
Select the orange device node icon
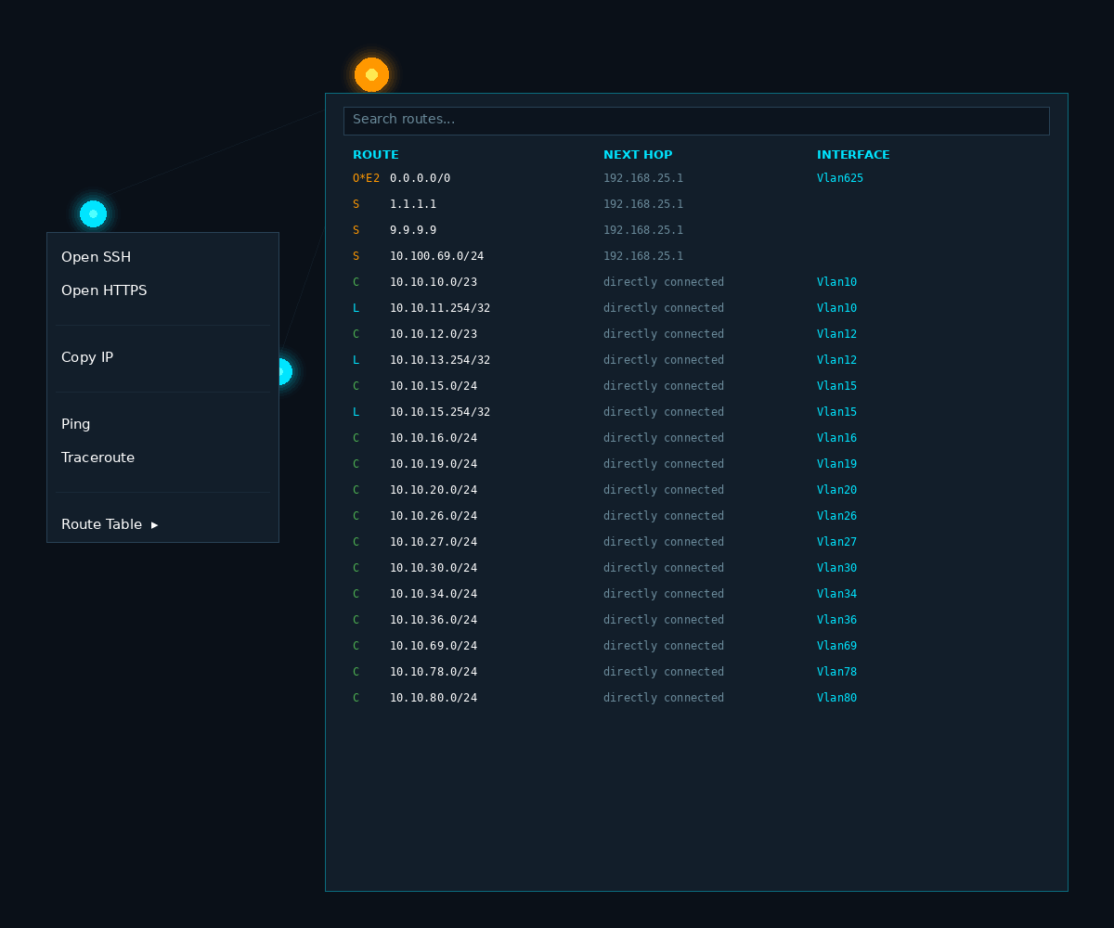pos(371,74)
